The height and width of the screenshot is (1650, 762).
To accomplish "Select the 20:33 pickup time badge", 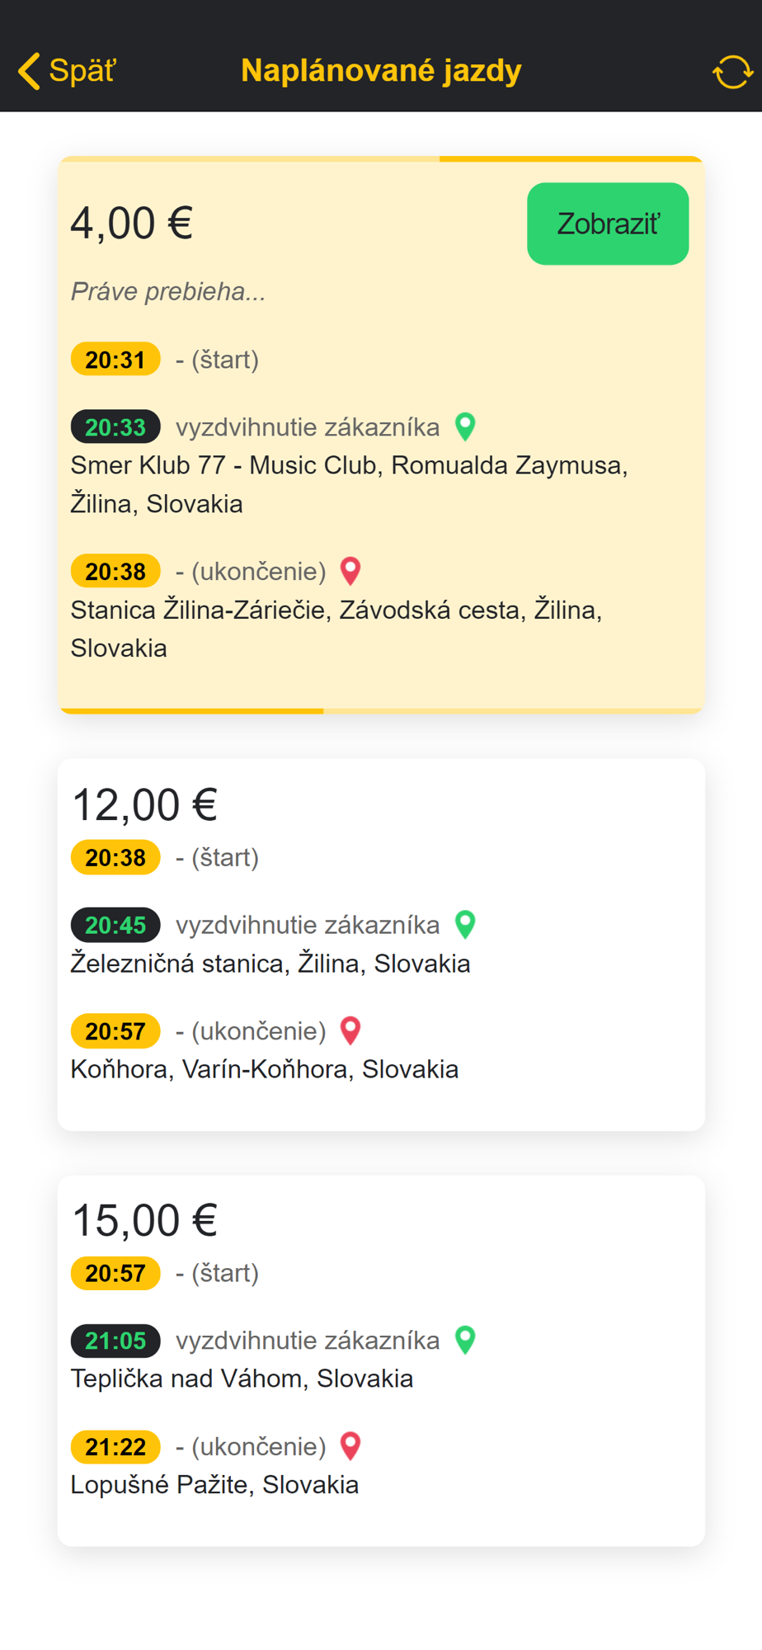I will pos(115,427).
